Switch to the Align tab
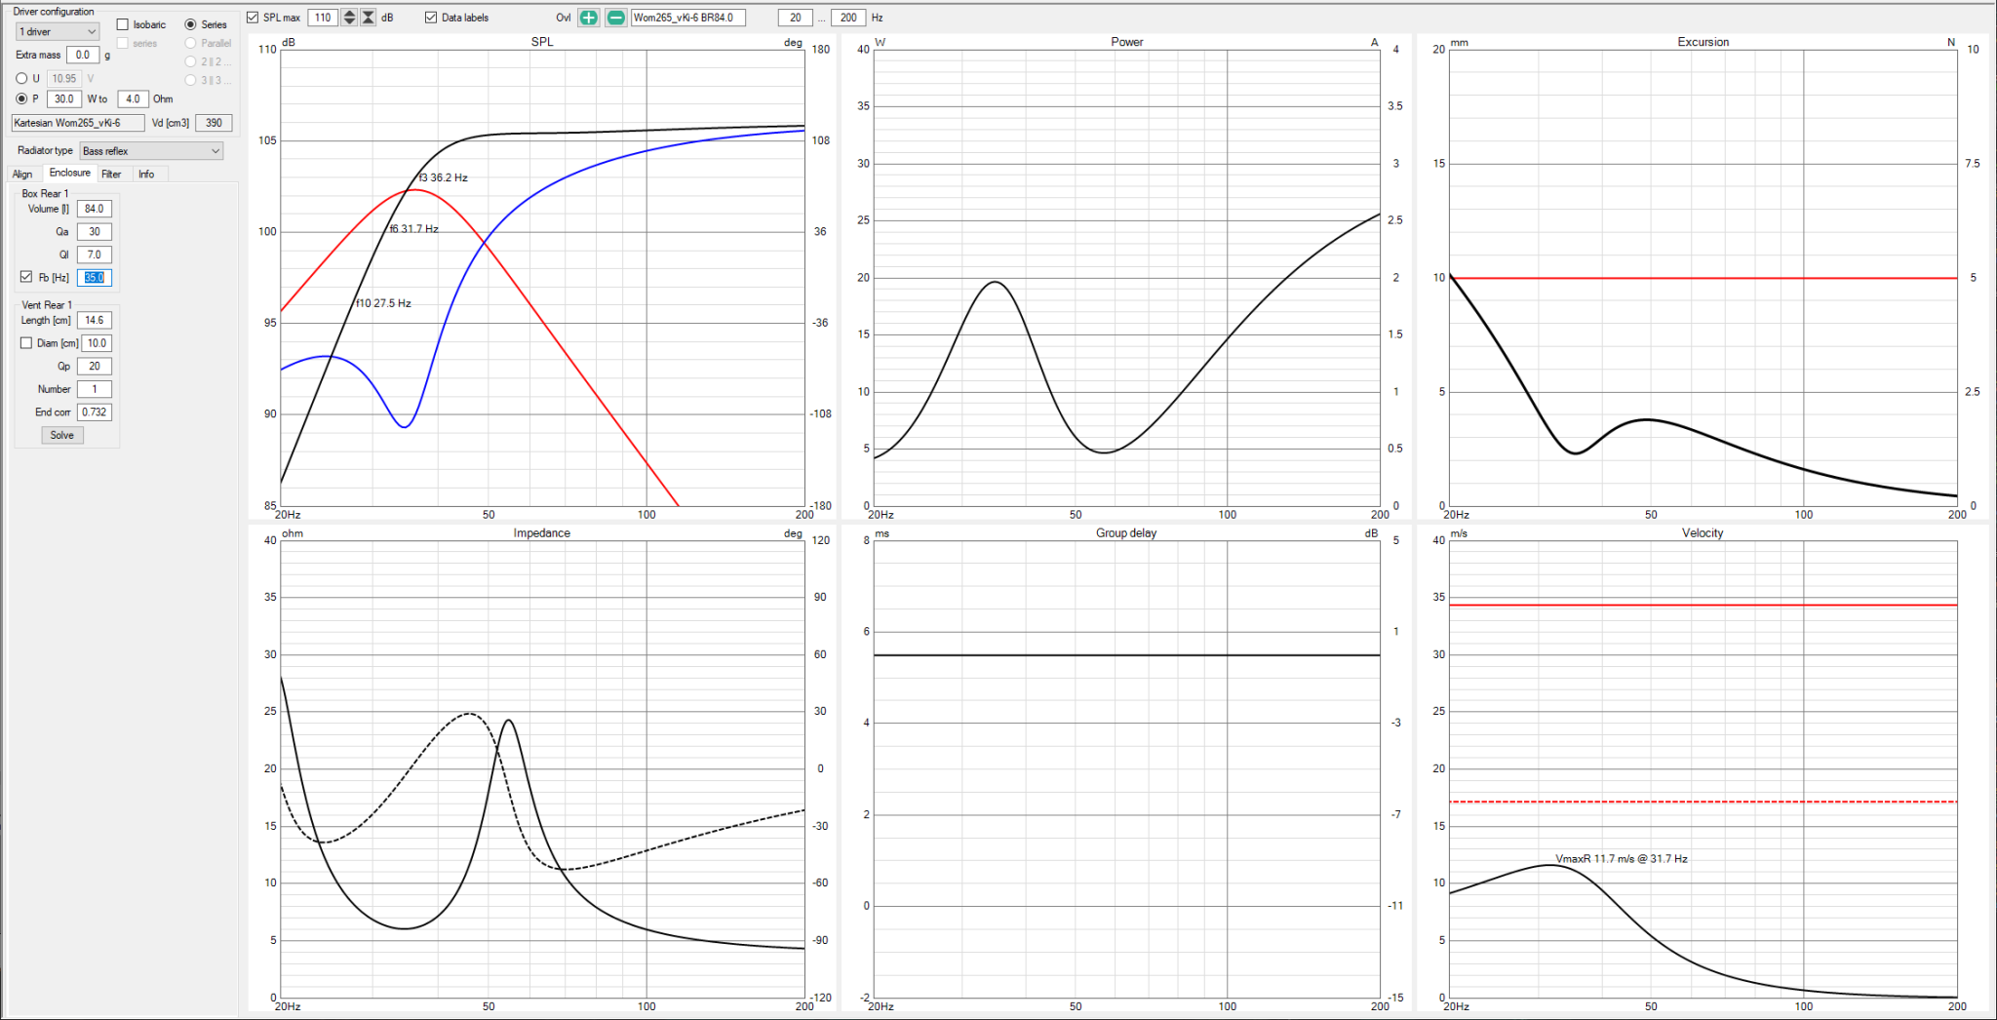Viewport: 1997px width, 1020px height. pyautogui.click(x=22, y=175)
